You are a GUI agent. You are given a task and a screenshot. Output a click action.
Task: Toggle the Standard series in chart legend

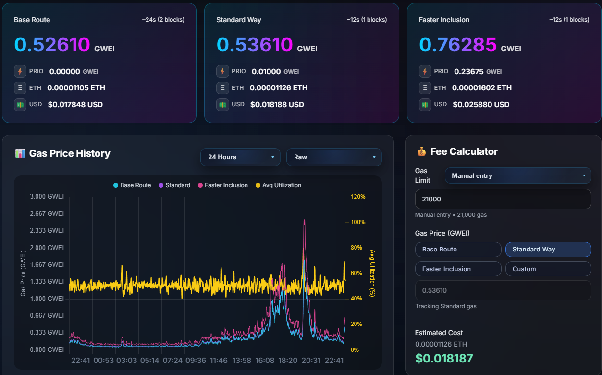pos(174,185)
